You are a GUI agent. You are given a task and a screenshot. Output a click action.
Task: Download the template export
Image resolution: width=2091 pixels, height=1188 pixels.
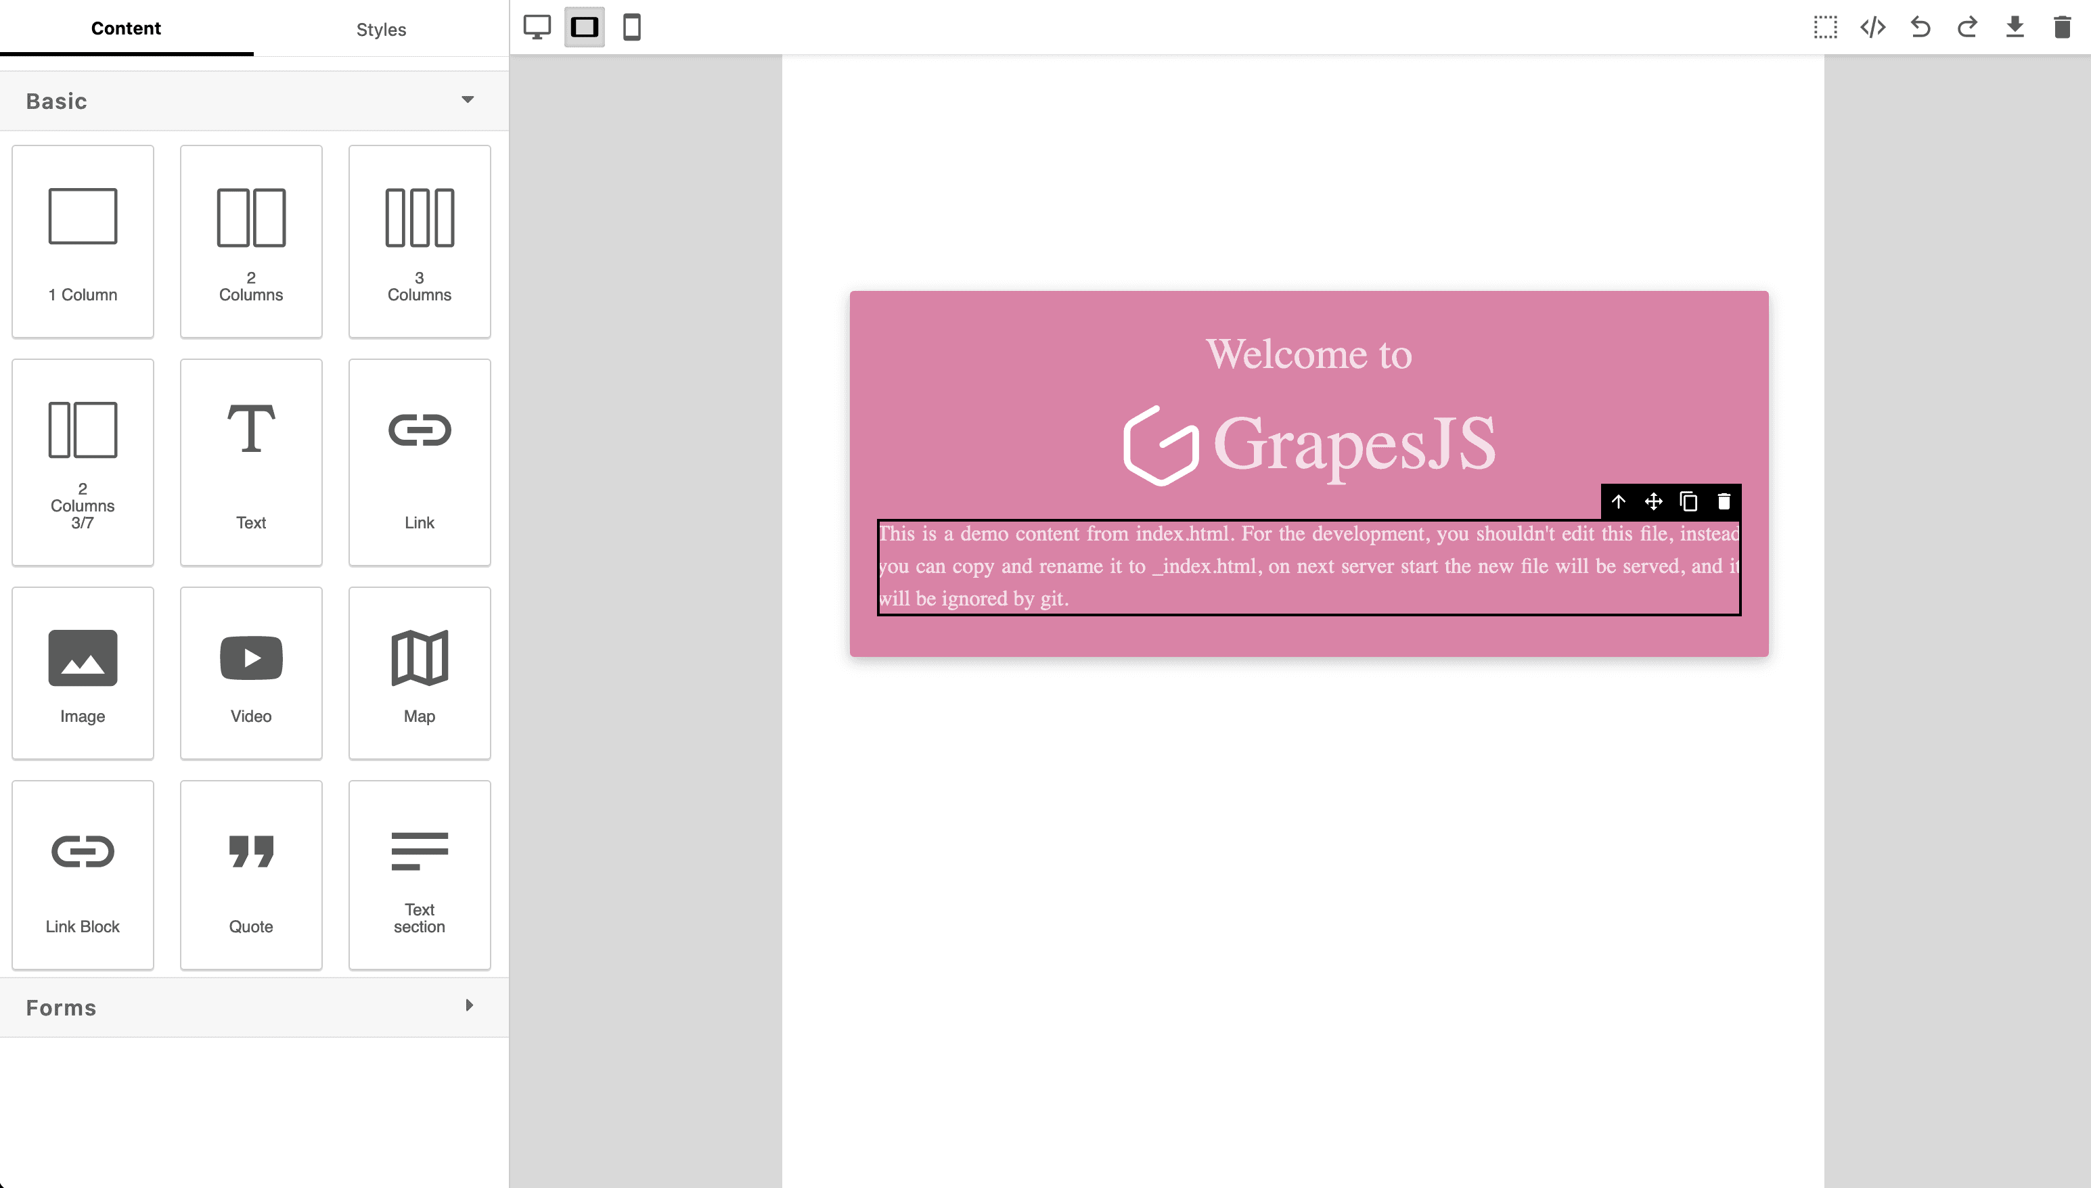pos(2015,28)
